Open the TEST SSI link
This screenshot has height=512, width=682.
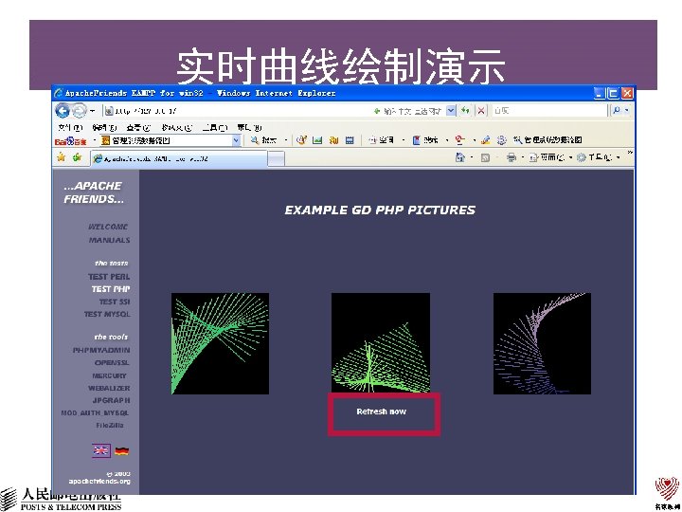click(x=115, y=302)
